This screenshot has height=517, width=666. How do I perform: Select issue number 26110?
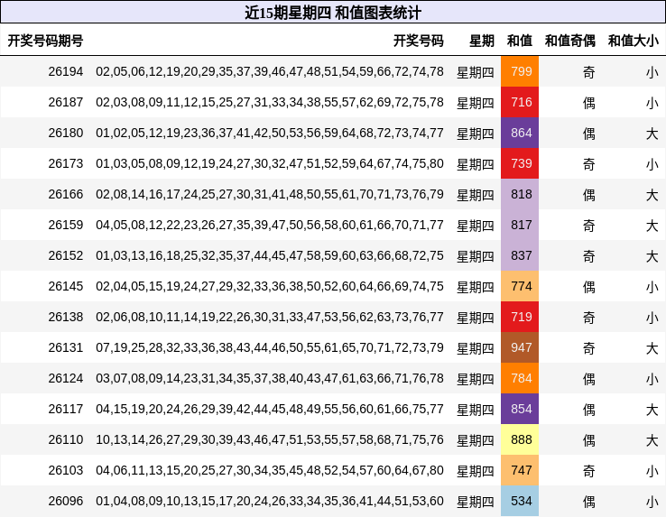[x=65, y=439]
